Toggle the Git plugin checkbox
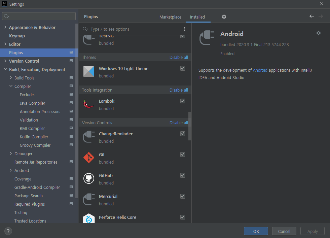The image size is (330, 238). coord(183,155)
